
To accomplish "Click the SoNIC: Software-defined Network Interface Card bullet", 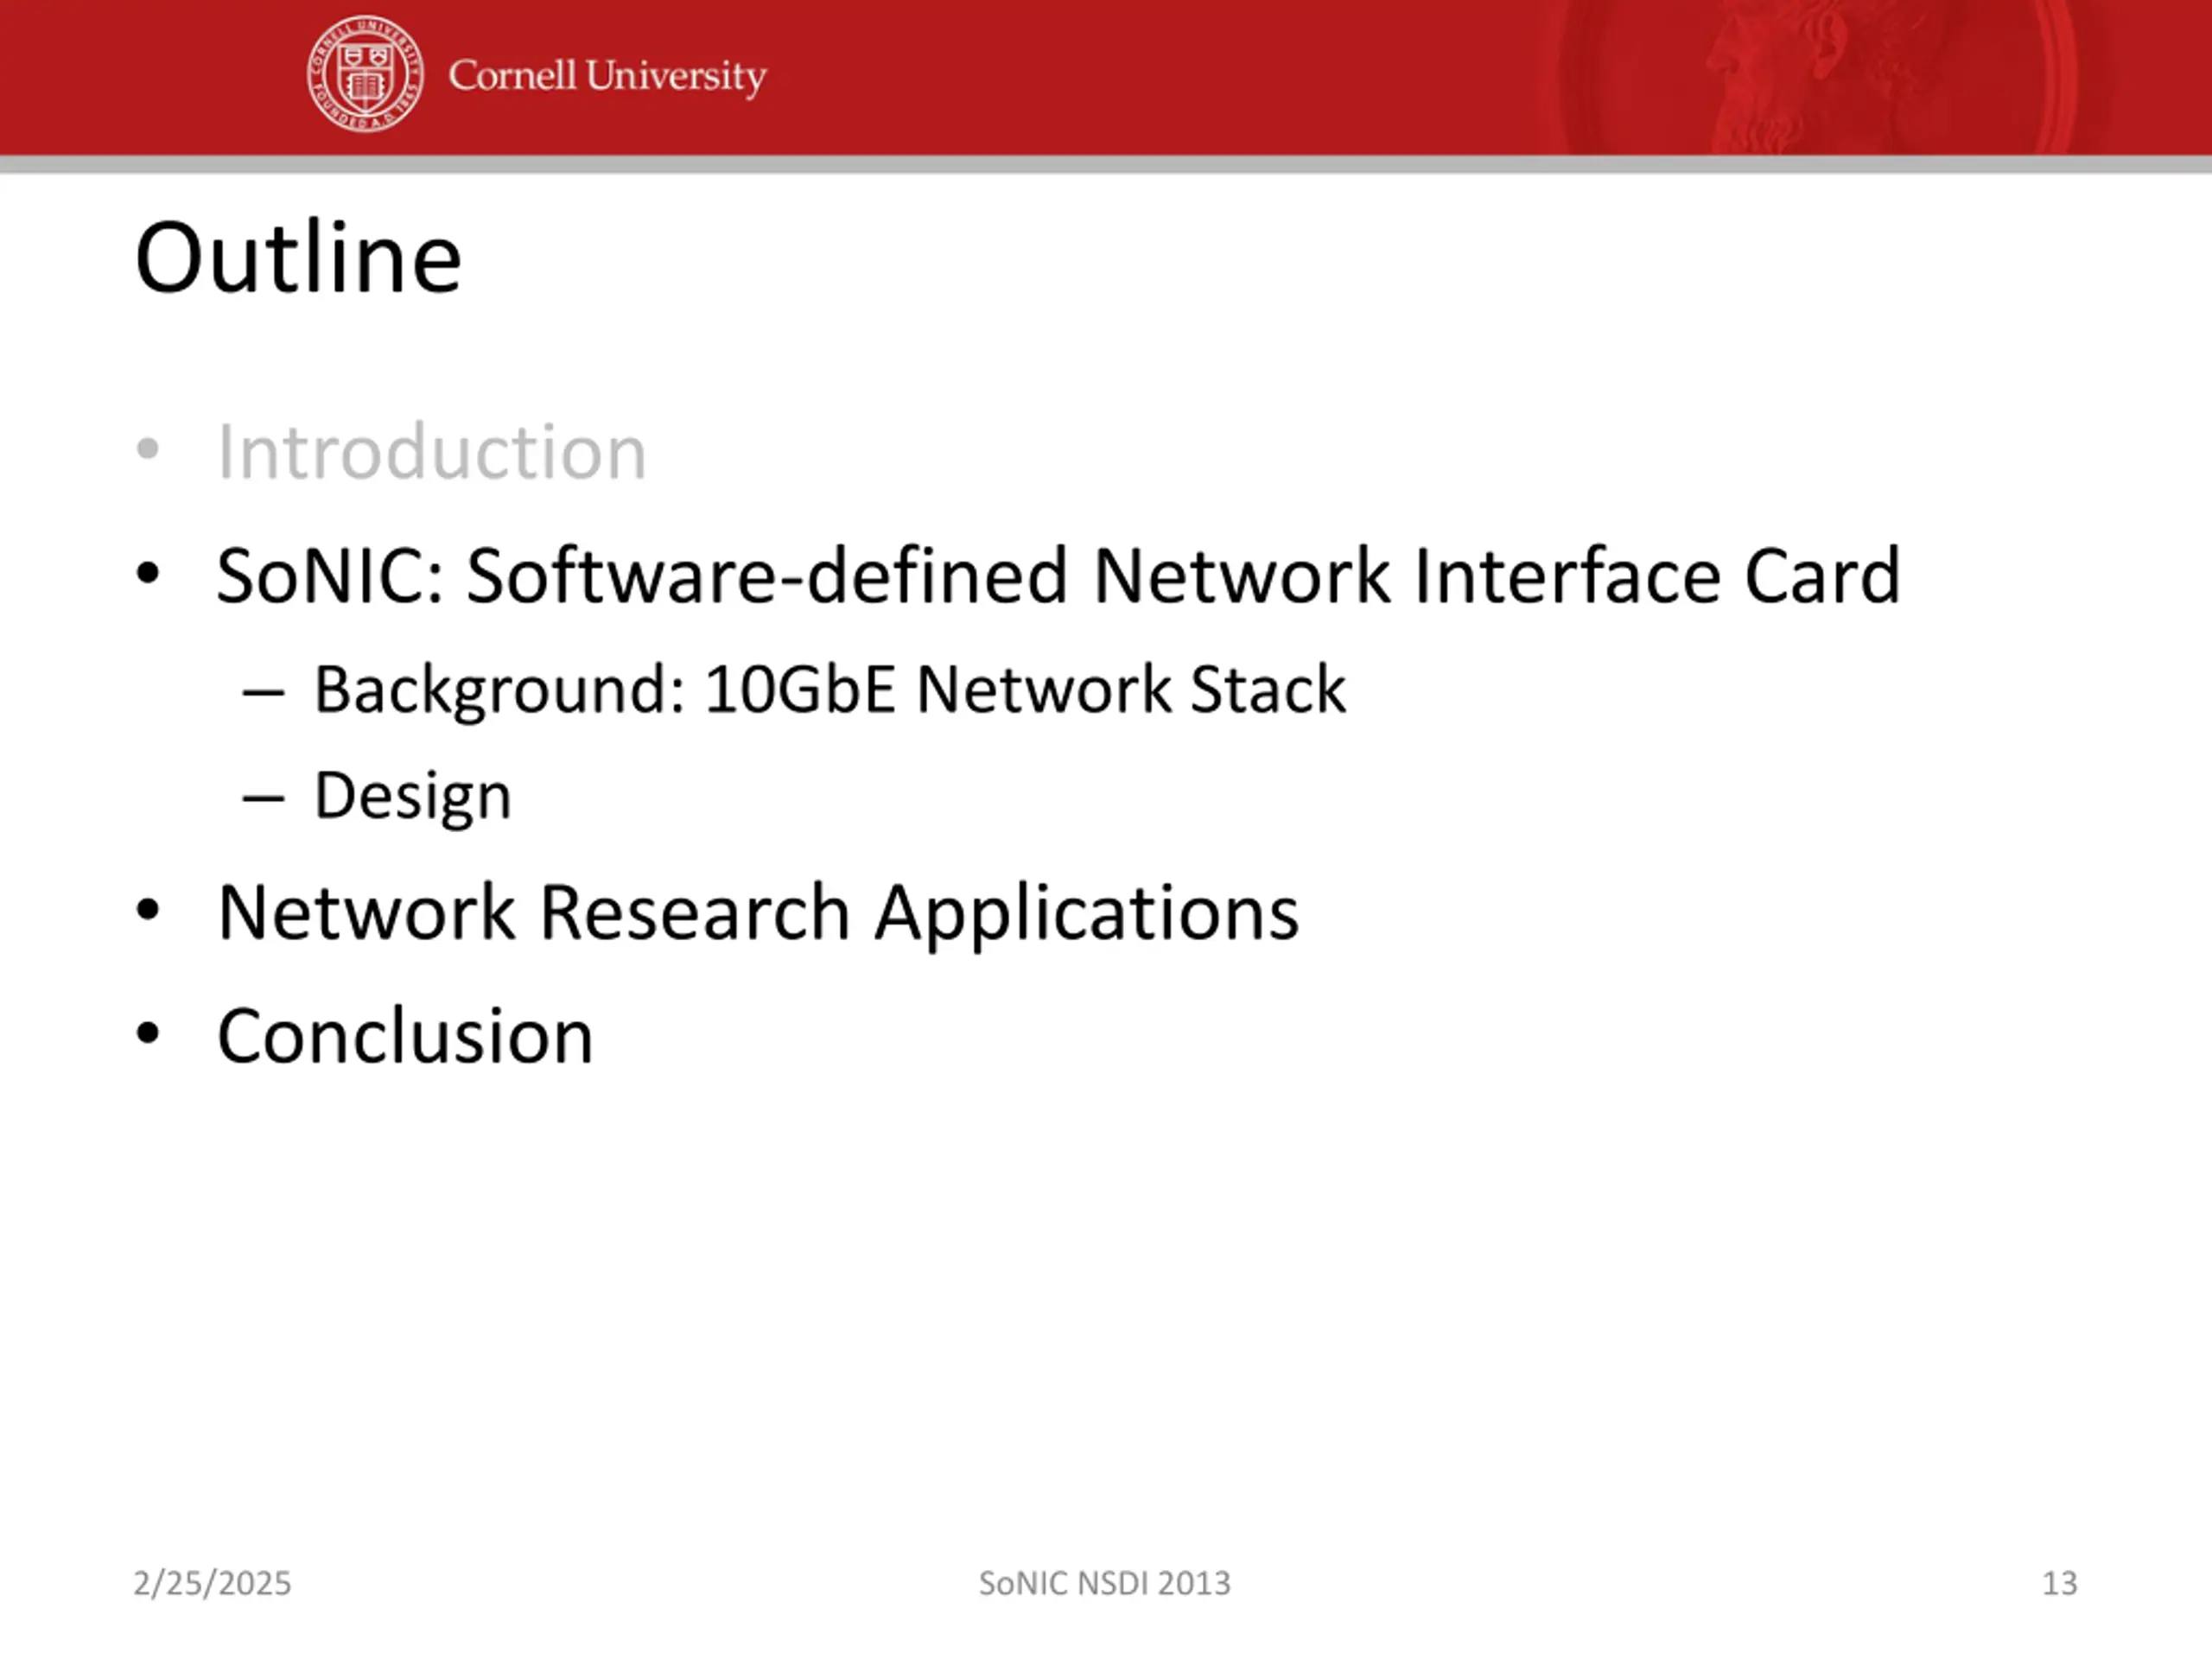I will [x=1058, y=576].
